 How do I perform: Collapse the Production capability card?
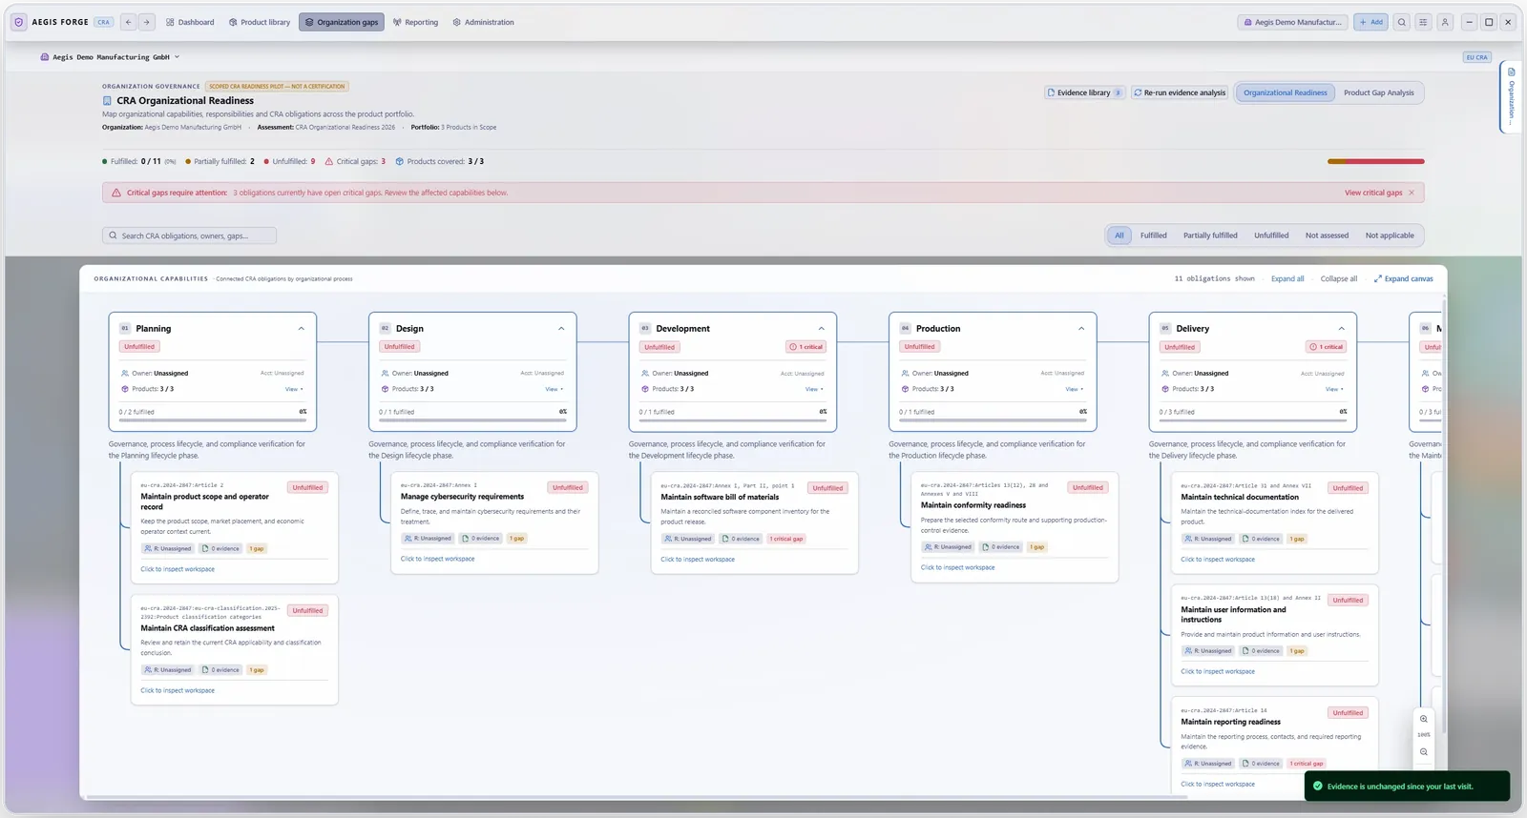click(1081, 329)
